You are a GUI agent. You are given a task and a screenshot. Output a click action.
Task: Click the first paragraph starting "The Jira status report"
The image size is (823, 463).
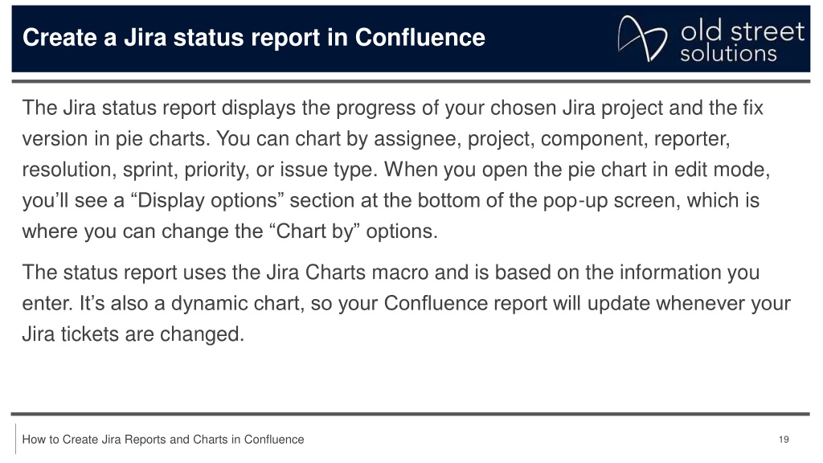tap(396, 169)
